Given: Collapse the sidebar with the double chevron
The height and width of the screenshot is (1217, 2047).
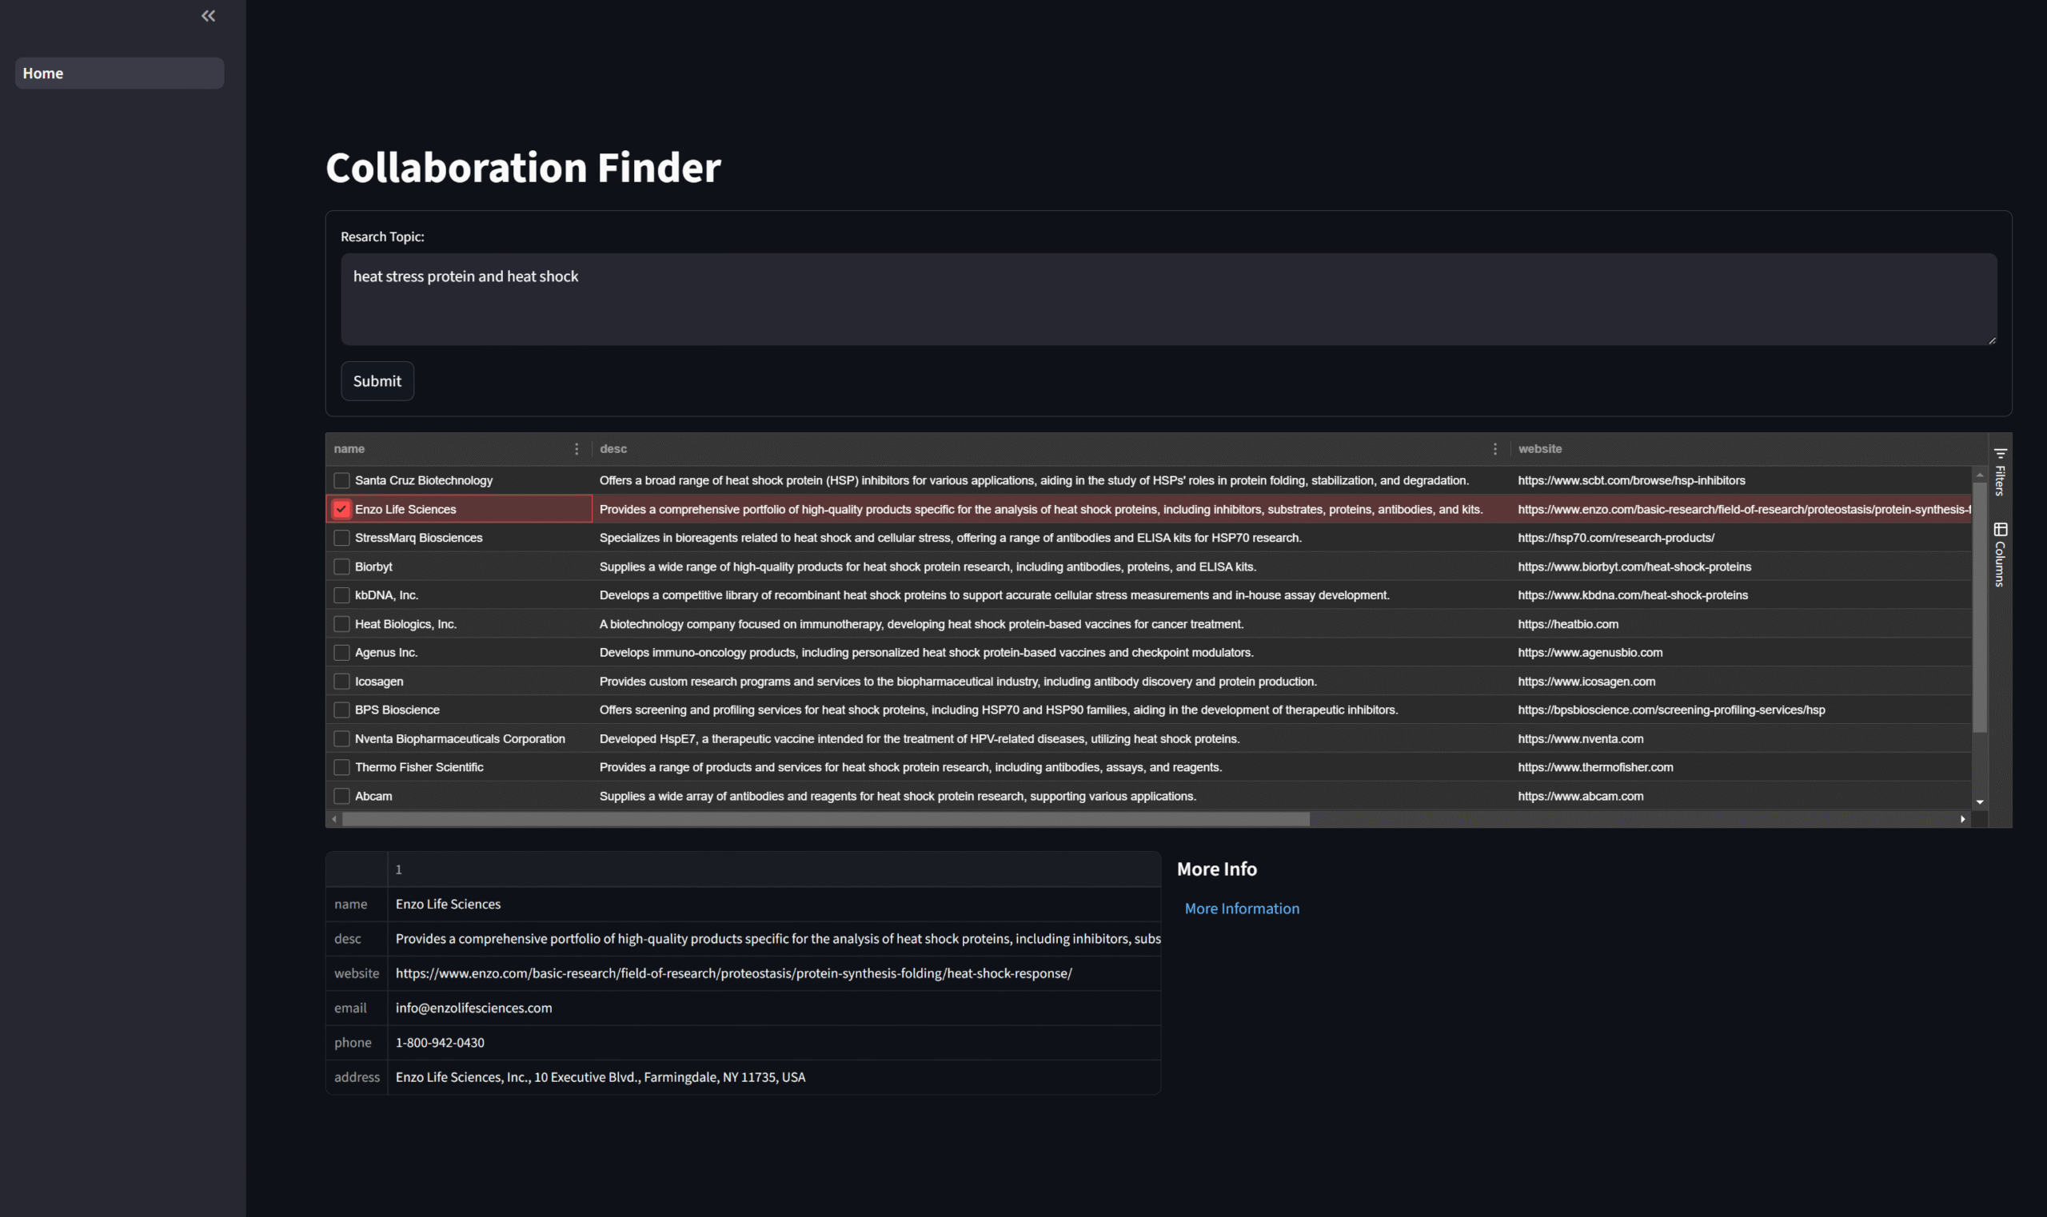Looking at the screenshot, I should pos(209,15).
